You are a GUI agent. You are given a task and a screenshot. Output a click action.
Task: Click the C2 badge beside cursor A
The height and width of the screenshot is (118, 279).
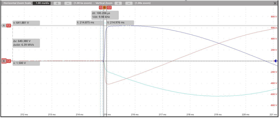point(9,25)
